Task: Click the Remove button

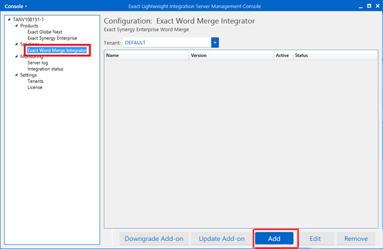Action: pos(356,238)
